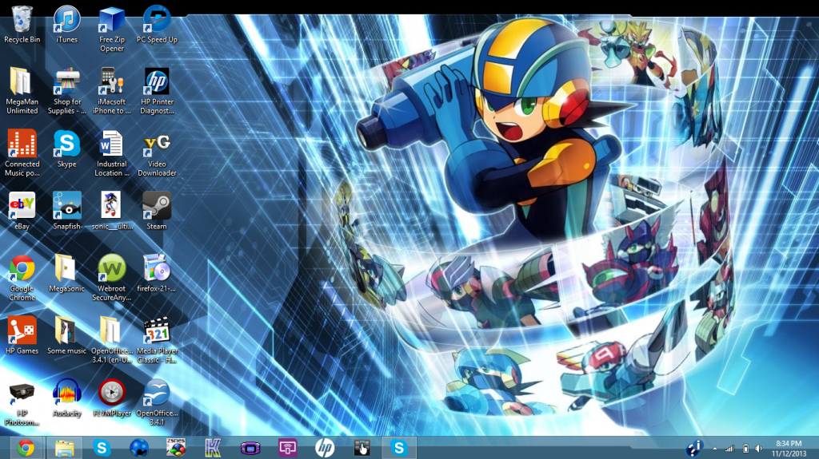Select the PC Speed Up icon
Viewport: 819px width, 459px height.
point(157,25)
